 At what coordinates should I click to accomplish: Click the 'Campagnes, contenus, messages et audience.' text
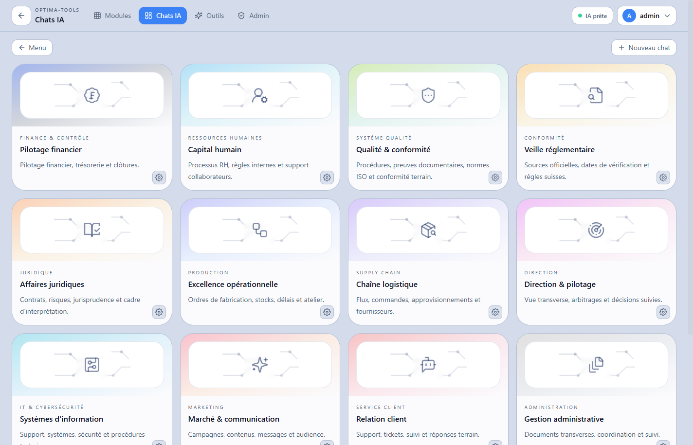tap(256, 435)
